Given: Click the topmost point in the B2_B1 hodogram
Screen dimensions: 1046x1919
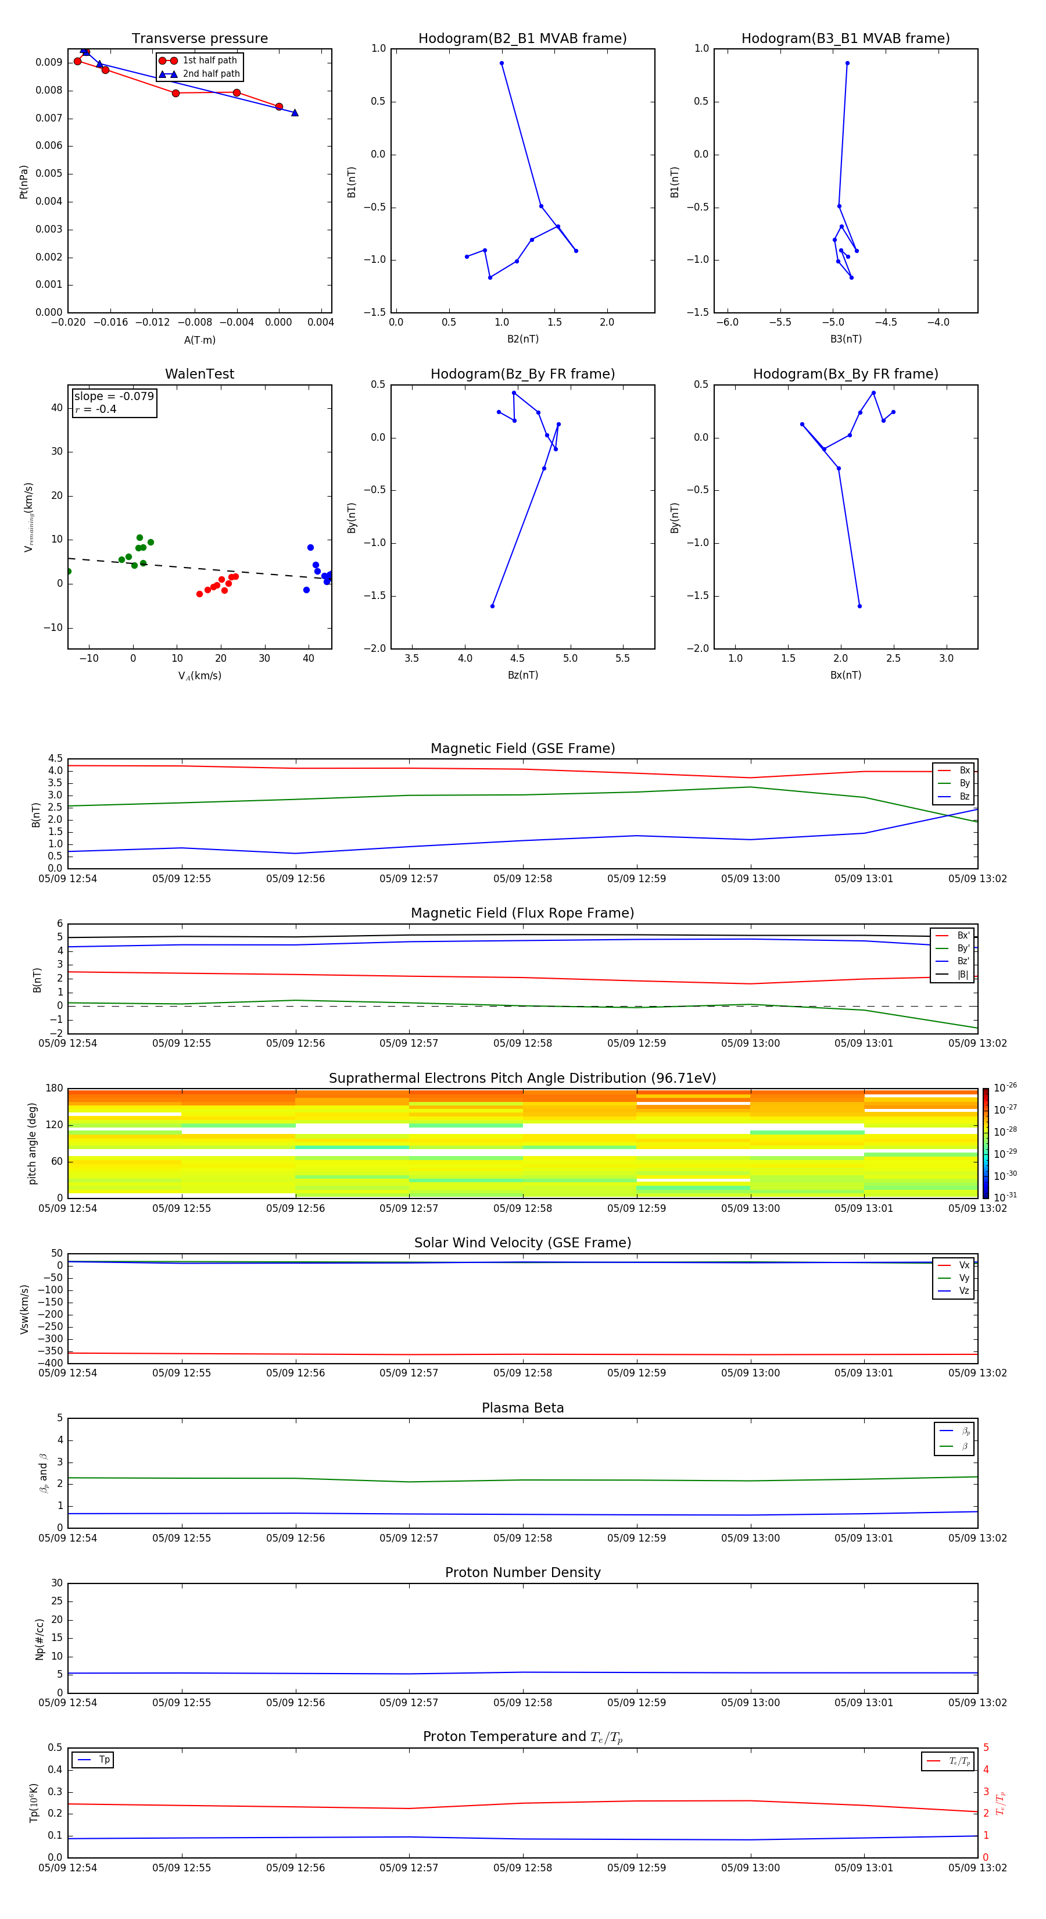Looking at the screenshot, I should click(x=501, y=63).
